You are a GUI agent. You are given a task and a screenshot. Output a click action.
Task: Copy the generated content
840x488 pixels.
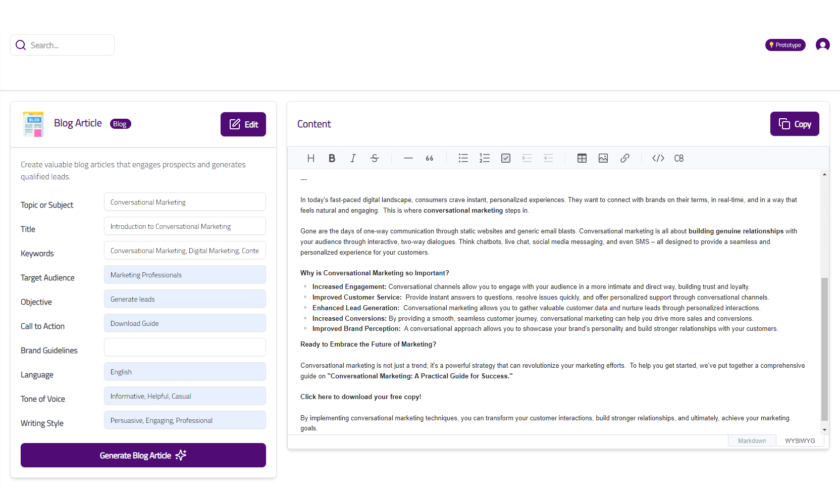click(x=795, y=124)
